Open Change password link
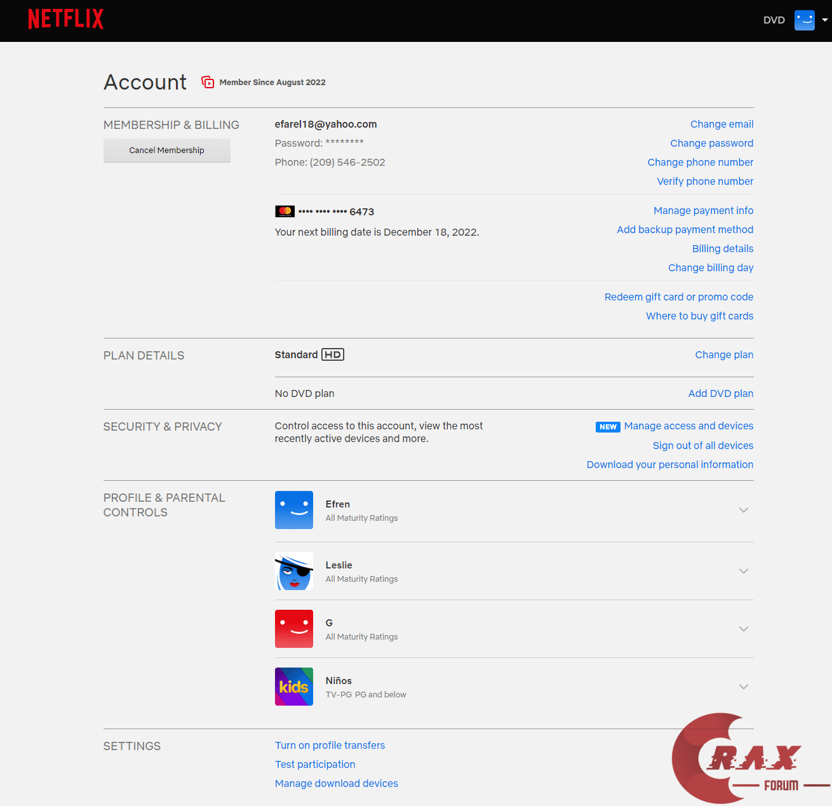Screen dimensions: 832x806 pos(712,144)
